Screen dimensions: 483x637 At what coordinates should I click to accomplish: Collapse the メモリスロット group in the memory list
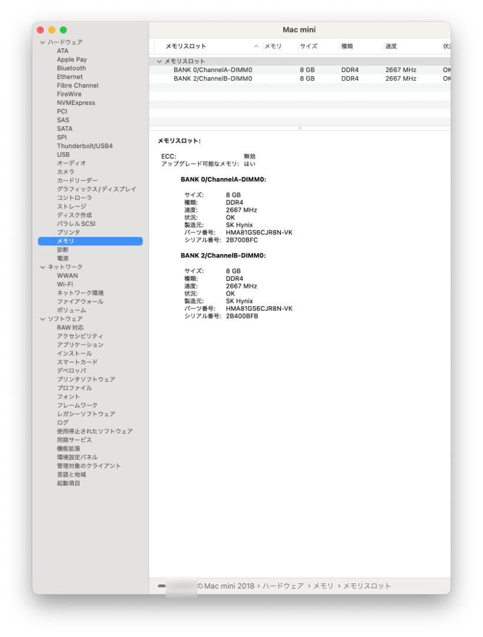(x=159, y=61)
